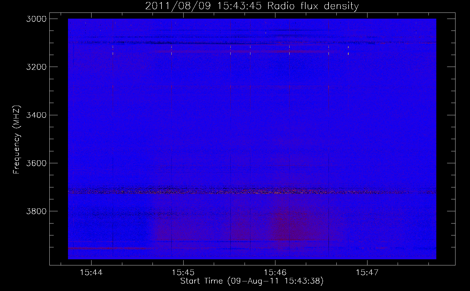Select the 3800 frequency tick label
This screenshot has width=470, height=291.
pyautogui.click(x=36, y=211)
